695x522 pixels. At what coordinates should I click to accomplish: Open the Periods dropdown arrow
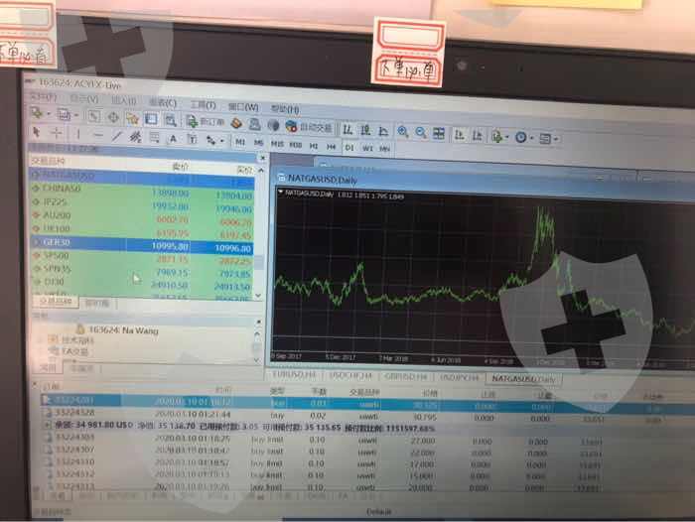tap(532, 138)
